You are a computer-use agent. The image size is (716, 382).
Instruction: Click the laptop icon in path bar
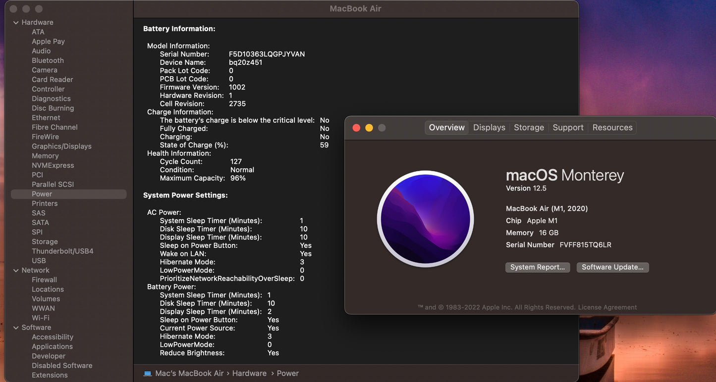pyautogui.click(x=147, y=374)
